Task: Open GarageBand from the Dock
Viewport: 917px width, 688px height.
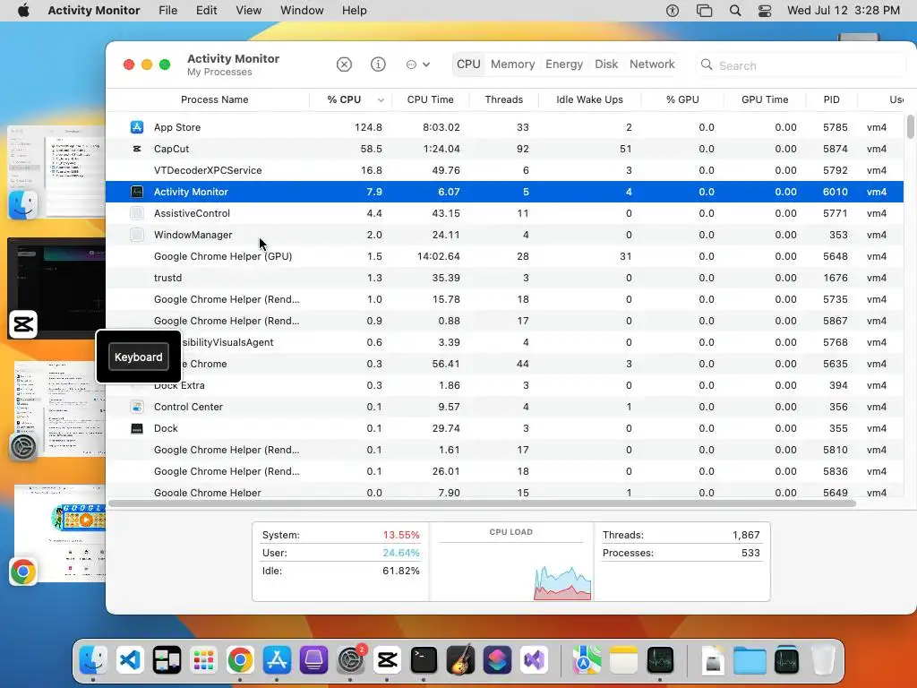Action: (x=461, y=660)
